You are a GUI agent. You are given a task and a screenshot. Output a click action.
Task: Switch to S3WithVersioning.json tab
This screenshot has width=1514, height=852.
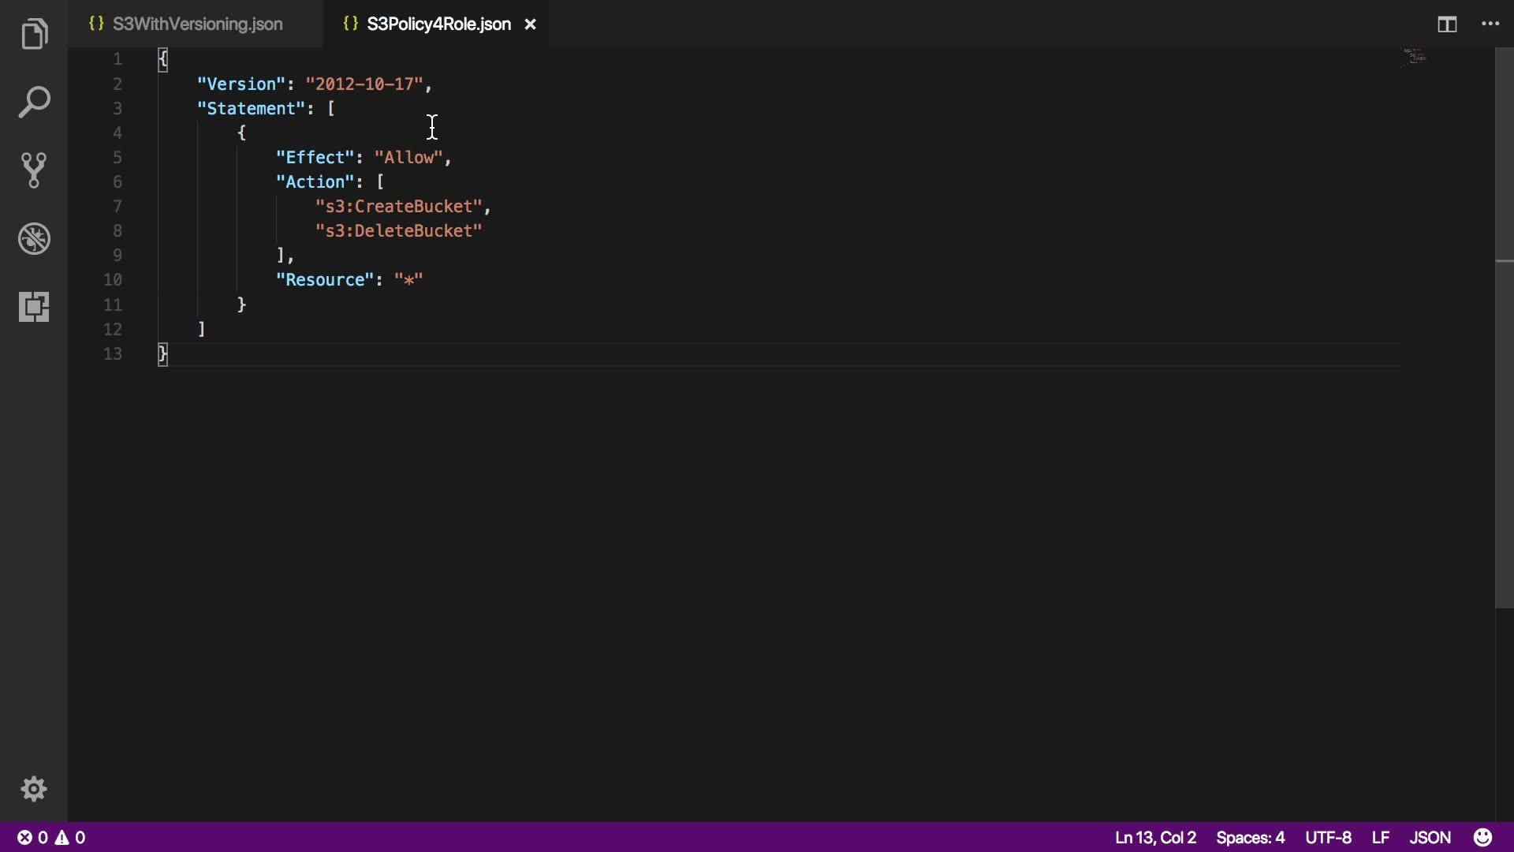point(197,24)
